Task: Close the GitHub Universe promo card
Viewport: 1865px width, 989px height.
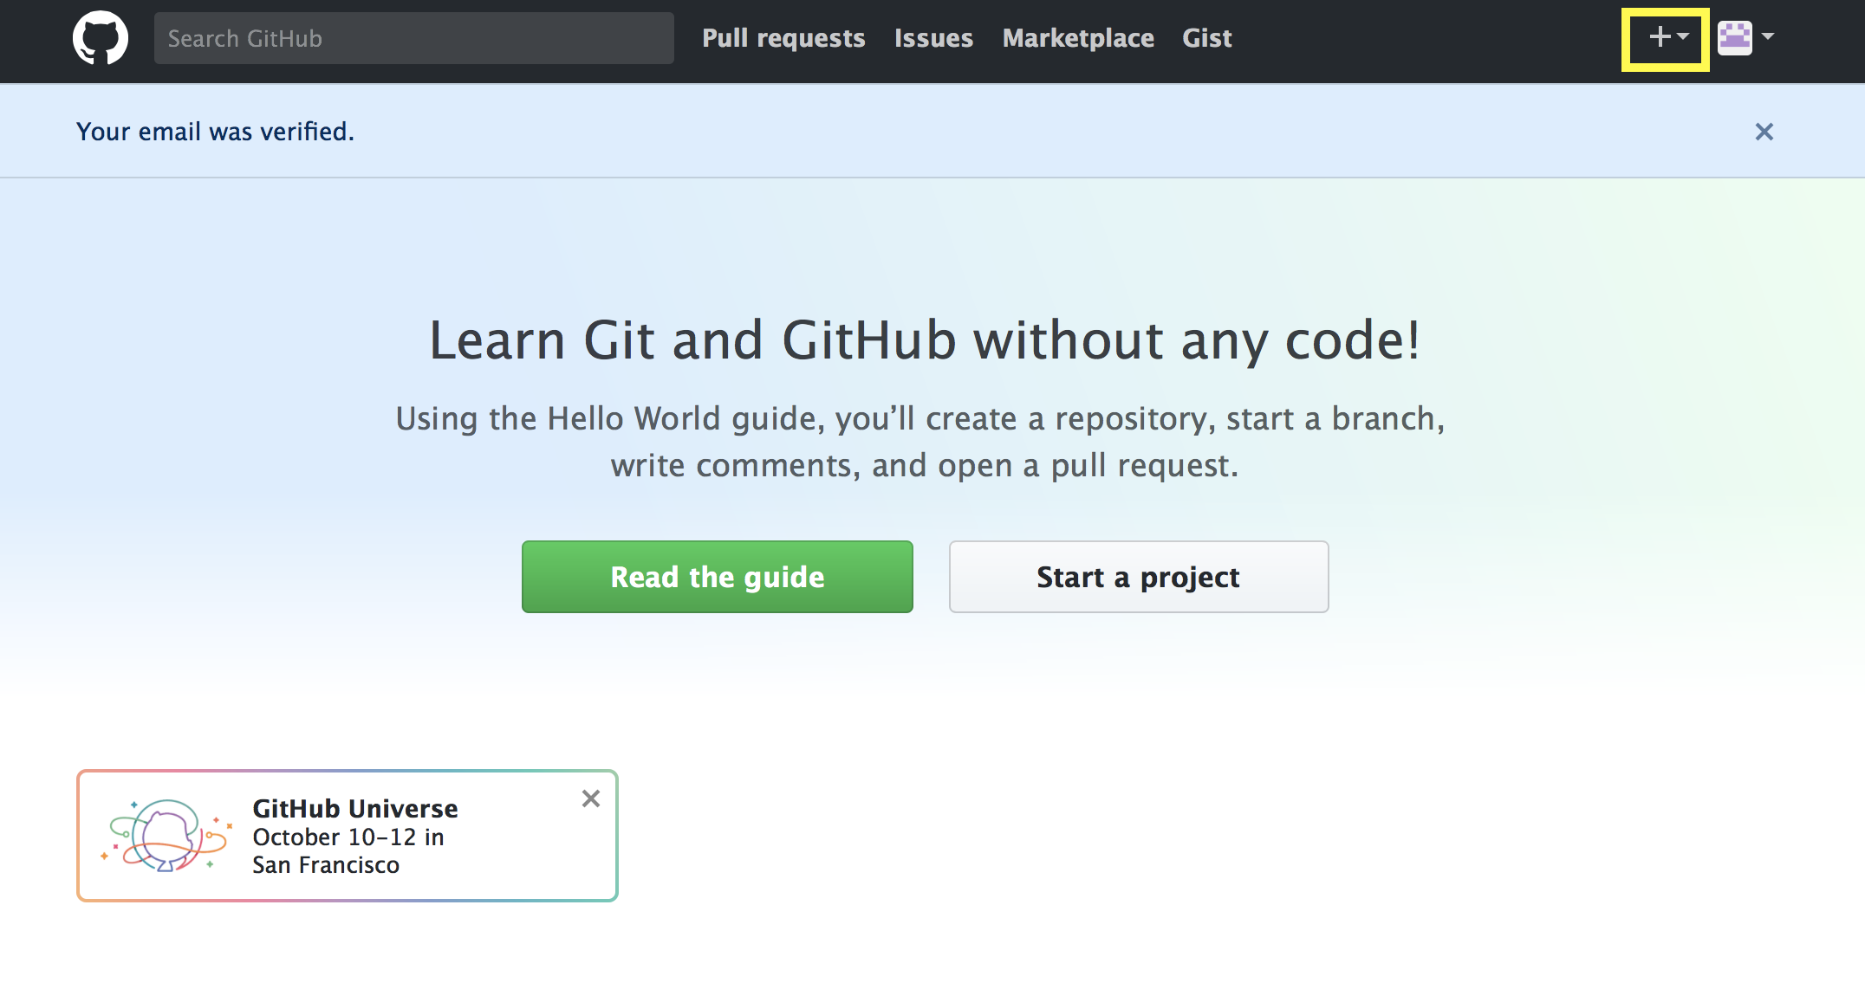Action: point(591,798)
